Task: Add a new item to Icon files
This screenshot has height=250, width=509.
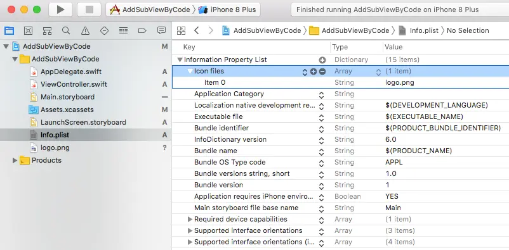Action: pyautogui.click(x=314, y=72)
